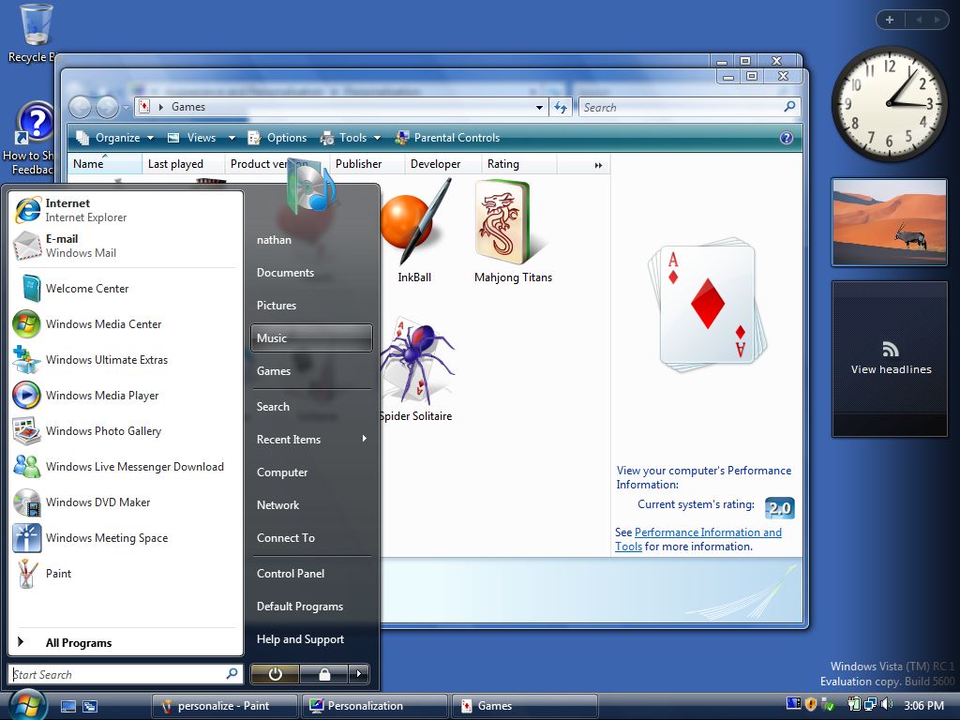Switch to Games taskbar button
960x720 pixels.
(523, 706)
